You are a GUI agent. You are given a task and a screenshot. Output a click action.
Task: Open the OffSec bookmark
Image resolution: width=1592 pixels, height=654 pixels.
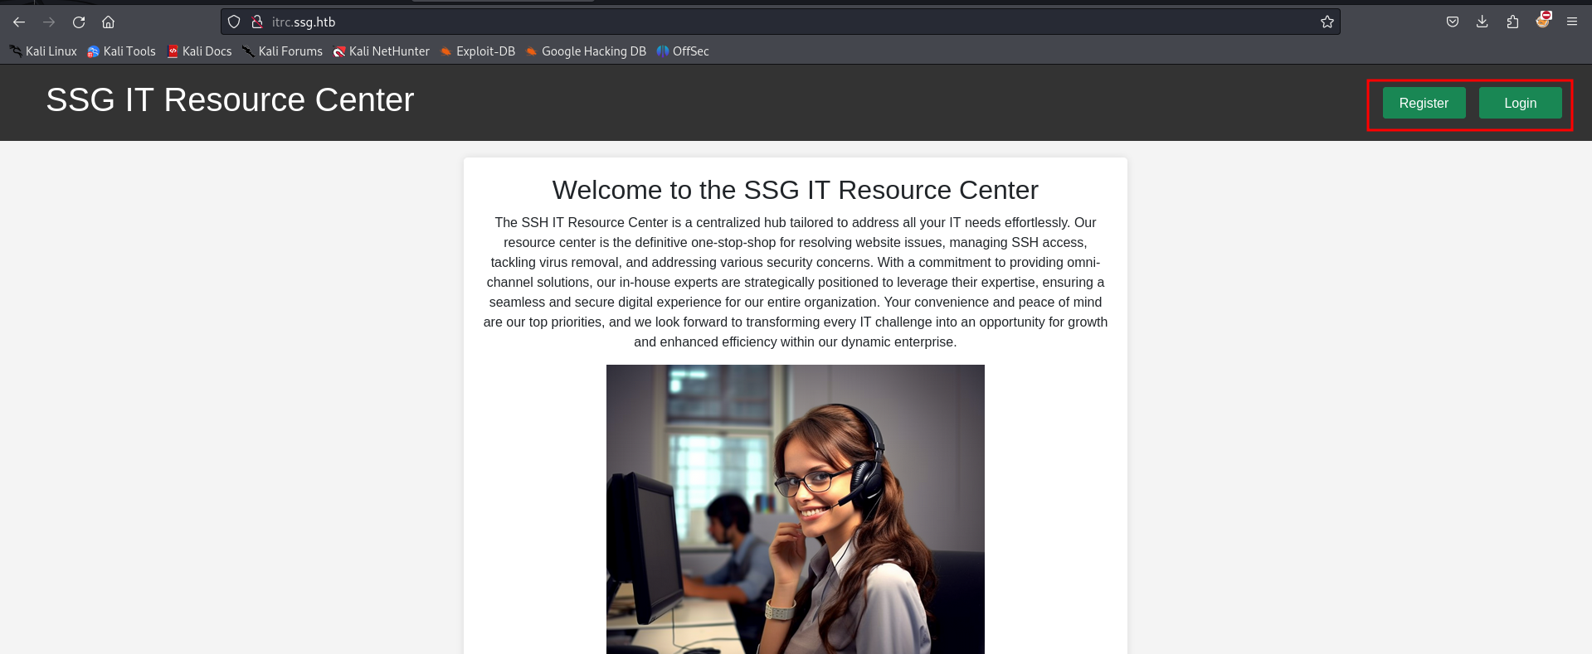(x=683, y=51)
